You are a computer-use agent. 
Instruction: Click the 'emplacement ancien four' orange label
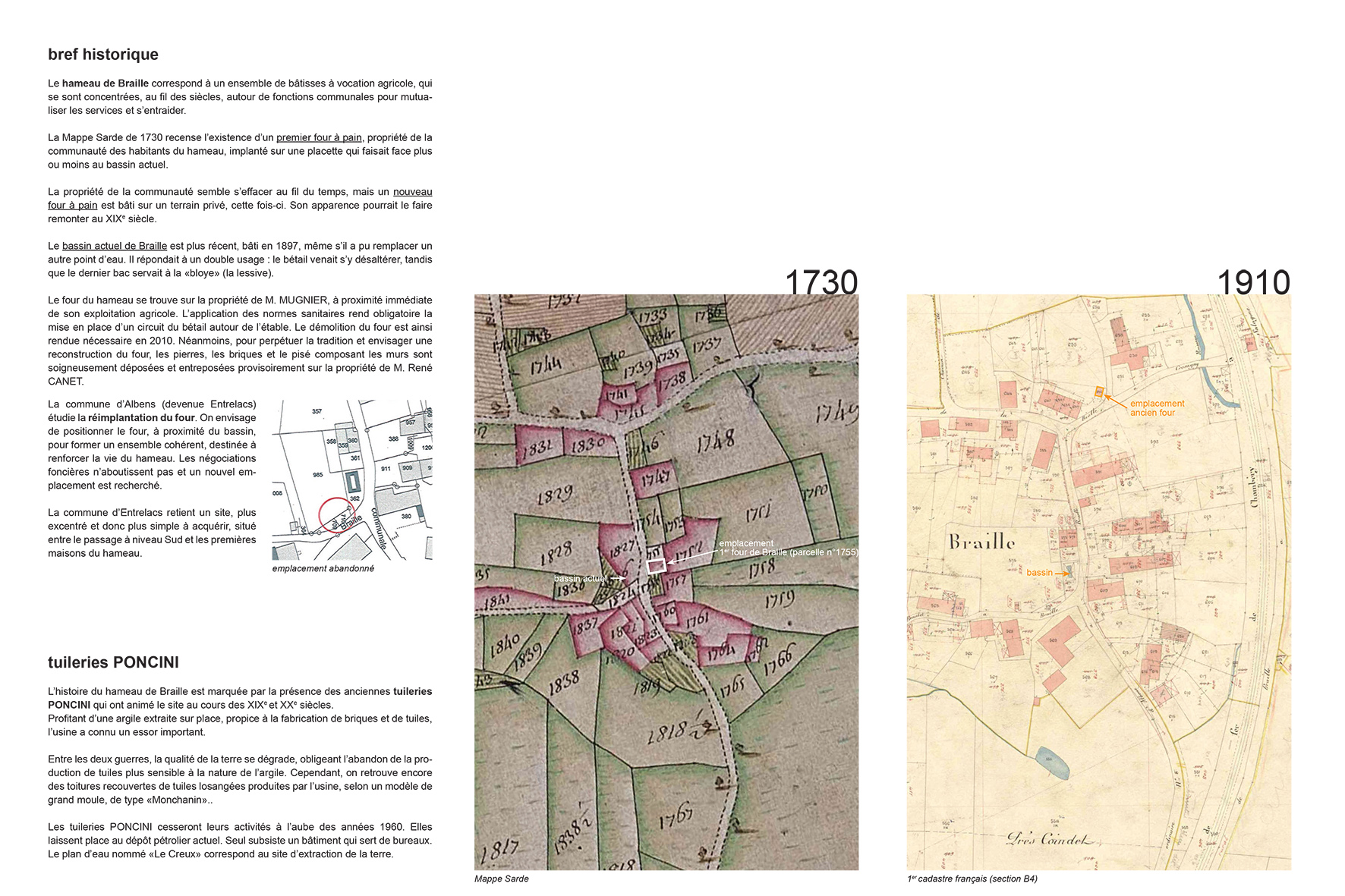coord(1156,408)
